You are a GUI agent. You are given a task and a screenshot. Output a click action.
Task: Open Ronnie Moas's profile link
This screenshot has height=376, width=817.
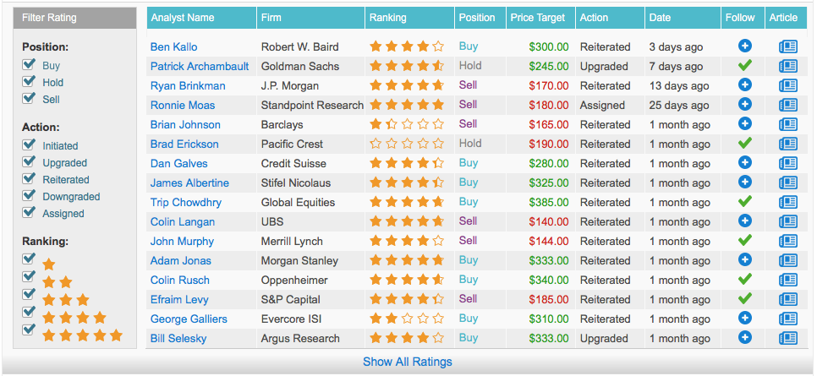coord(183,106)
